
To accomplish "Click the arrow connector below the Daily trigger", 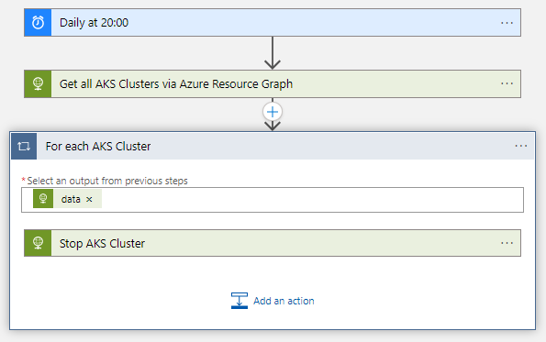I will tap(273, 53).
